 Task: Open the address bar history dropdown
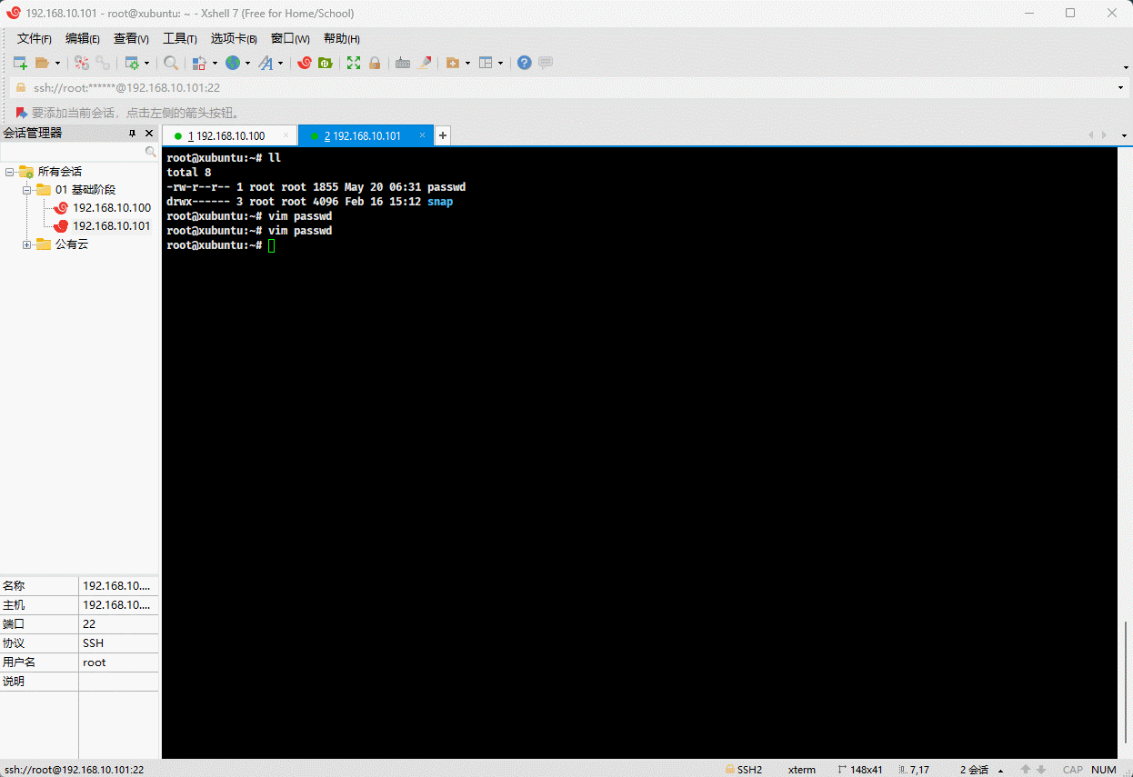(x=1120, y=87)
